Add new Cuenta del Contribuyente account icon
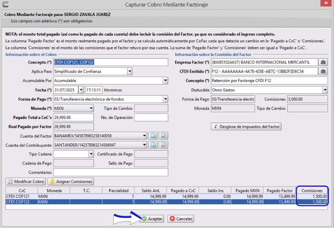 (153, 145)
